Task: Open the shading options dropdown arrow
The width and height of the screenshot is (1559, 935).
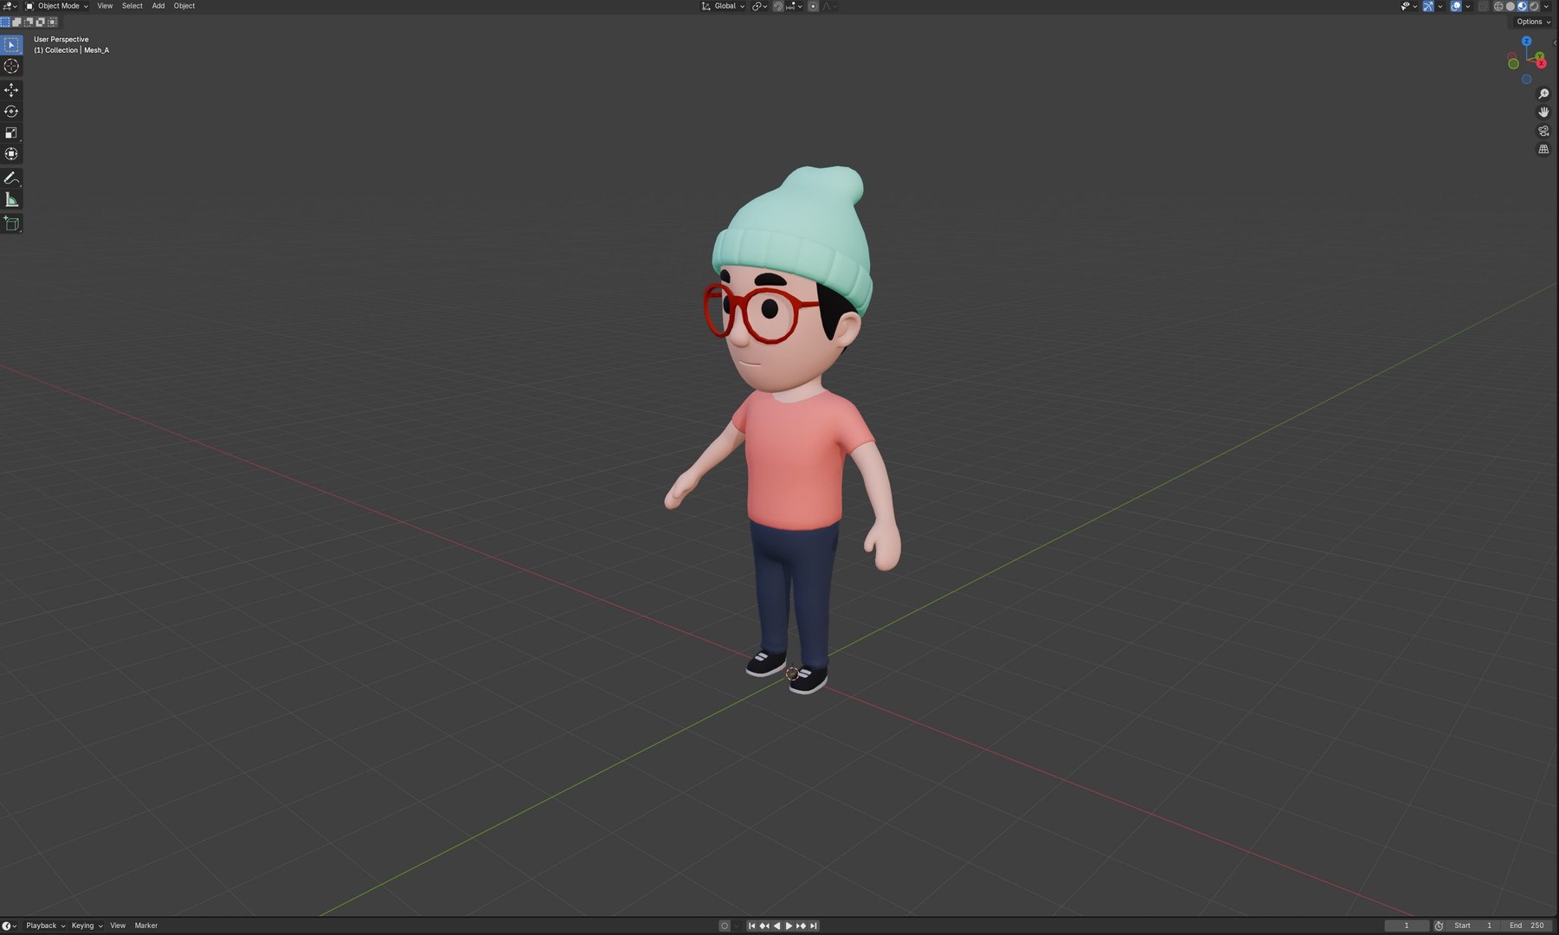Action: coord(1546,6)
